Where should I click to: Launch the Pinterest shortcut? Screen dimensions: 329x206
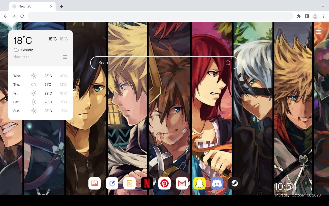[164, 183]
